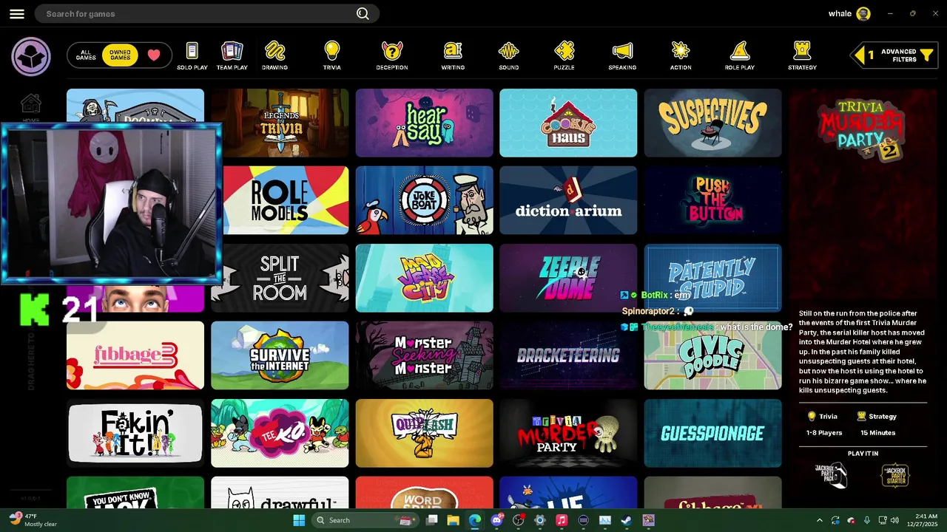The height and width of the screenshot is (532, 947).
Task: Click the Jackbox logo in the sidebar
Action: [x=31, y=57]
